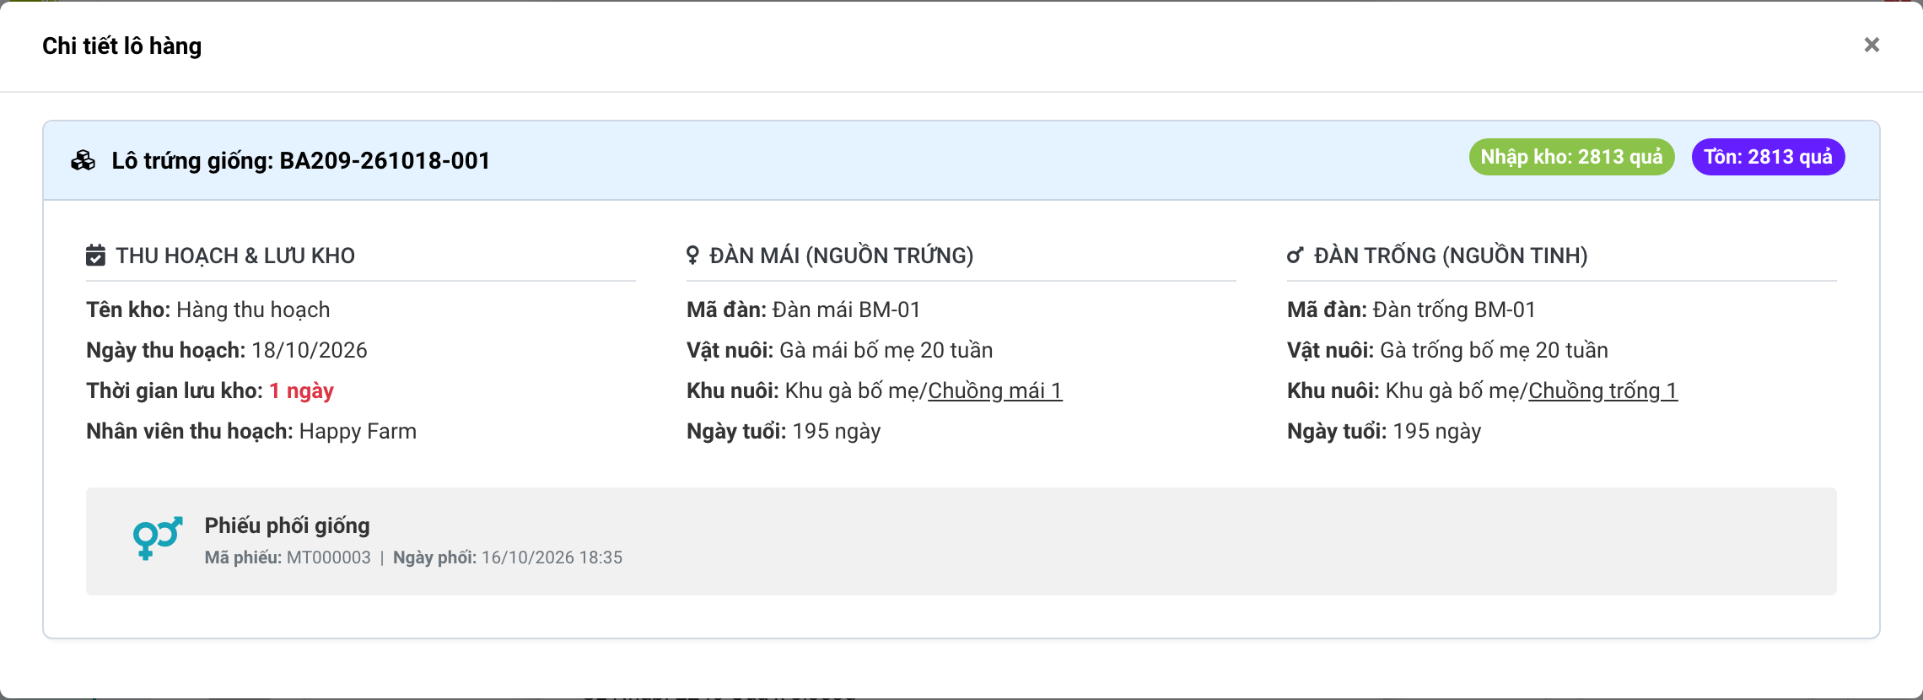Click flock code Đàn trống BM-01
1923x700 pixels.
point(1454,310)
